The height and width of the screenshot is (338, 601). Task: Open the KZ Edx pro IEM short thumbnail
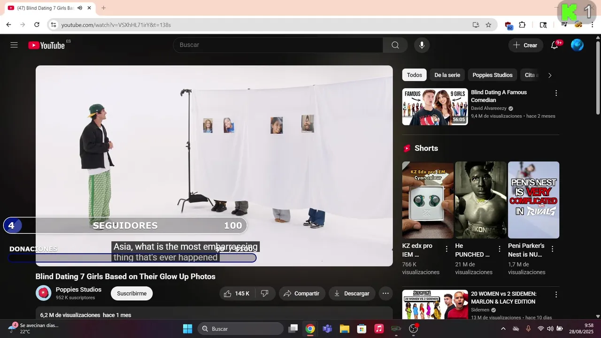[428, 200]
